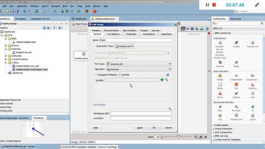
Task: Expand the testsuites folder node
Action: point(6,56)
